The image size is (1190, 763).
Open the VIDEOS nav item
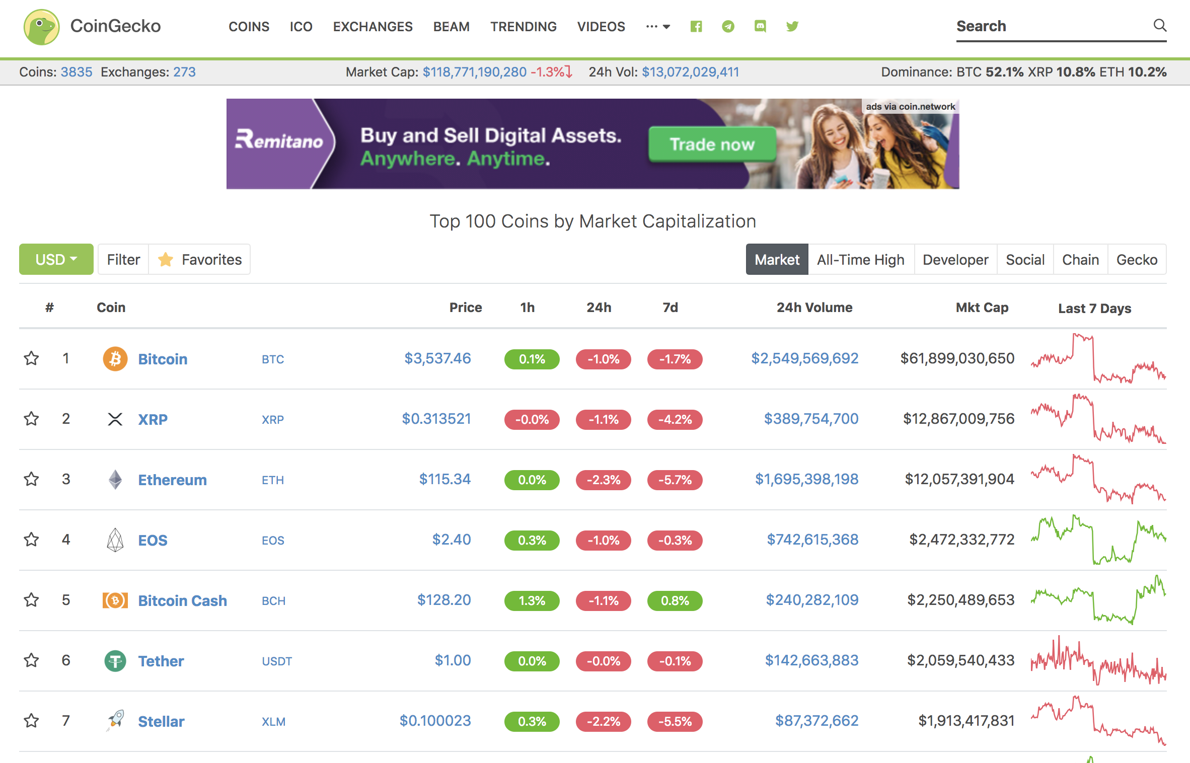601,26
